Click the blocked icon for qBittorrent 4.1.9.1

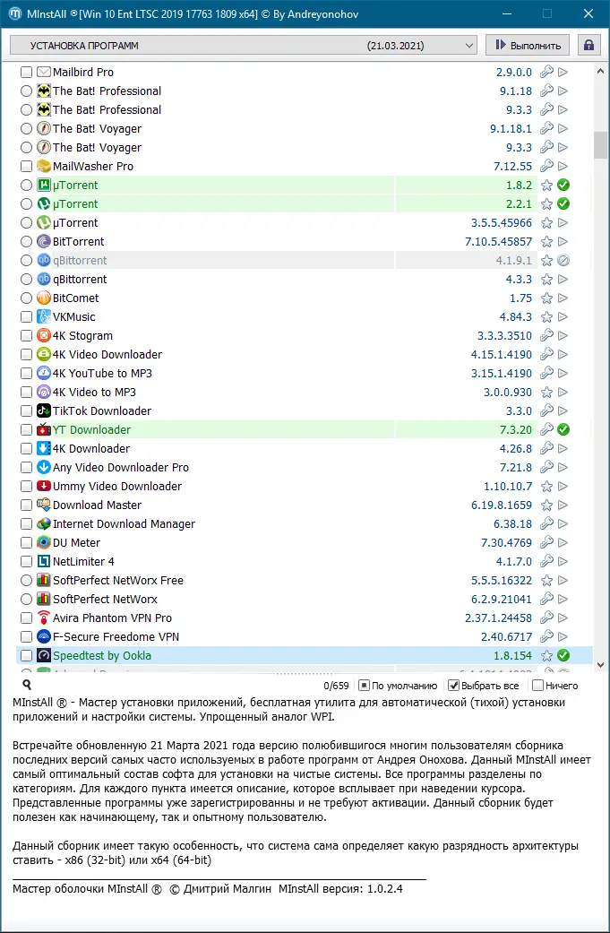pyautogui.click(x=563, y=261)
